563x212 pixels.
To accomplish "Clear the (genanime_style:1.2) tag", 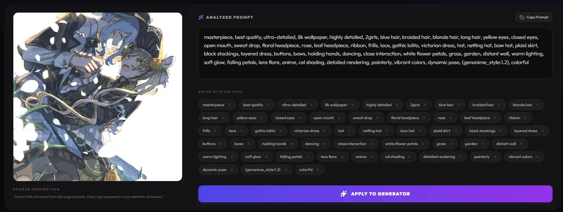I will [x=286, y=170].
